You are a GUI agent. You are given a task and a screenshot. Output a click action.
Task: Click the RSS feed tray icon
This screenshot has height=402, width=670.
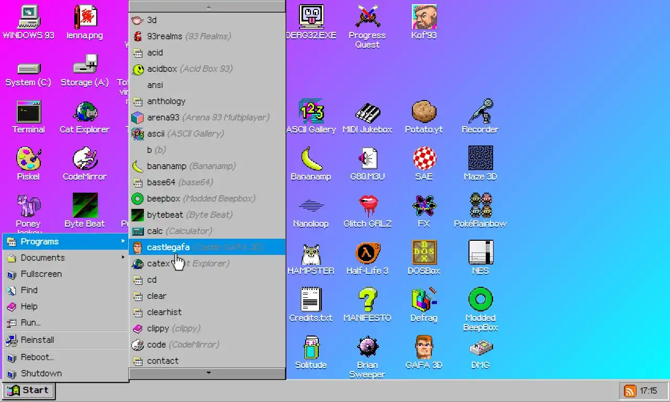630,390
